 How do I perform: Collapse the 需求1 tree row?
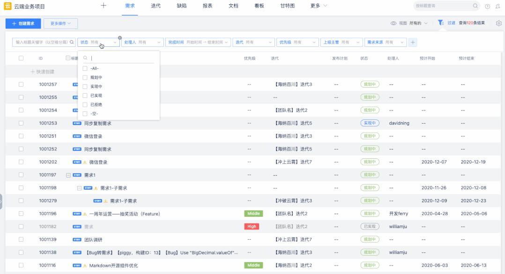point(68,175)
